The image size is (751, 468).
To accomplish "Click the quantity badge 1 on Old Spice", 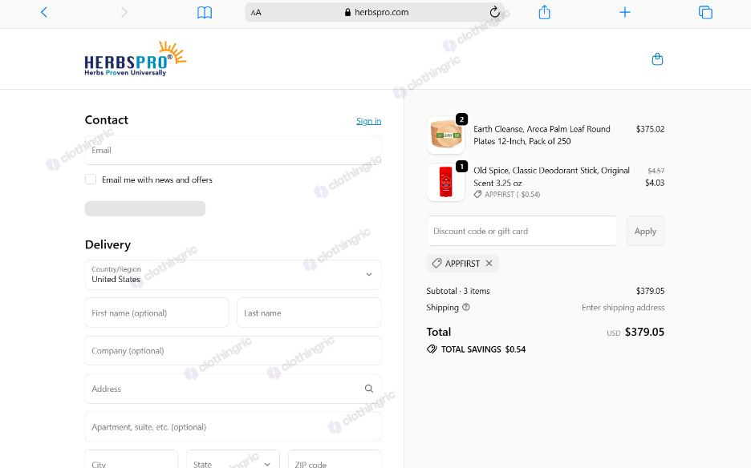I will pyautogui.click(x=461, y=167).
